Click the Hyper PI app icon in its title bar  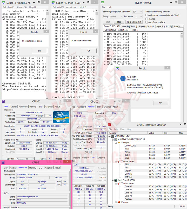(x=103, y=3)
